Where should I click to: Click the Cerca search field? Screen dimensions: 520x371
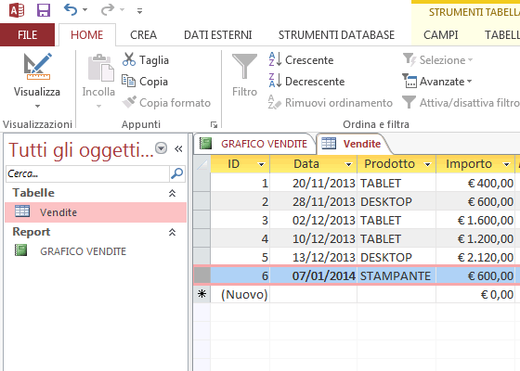pyautogui.click(x=87, y=173)
